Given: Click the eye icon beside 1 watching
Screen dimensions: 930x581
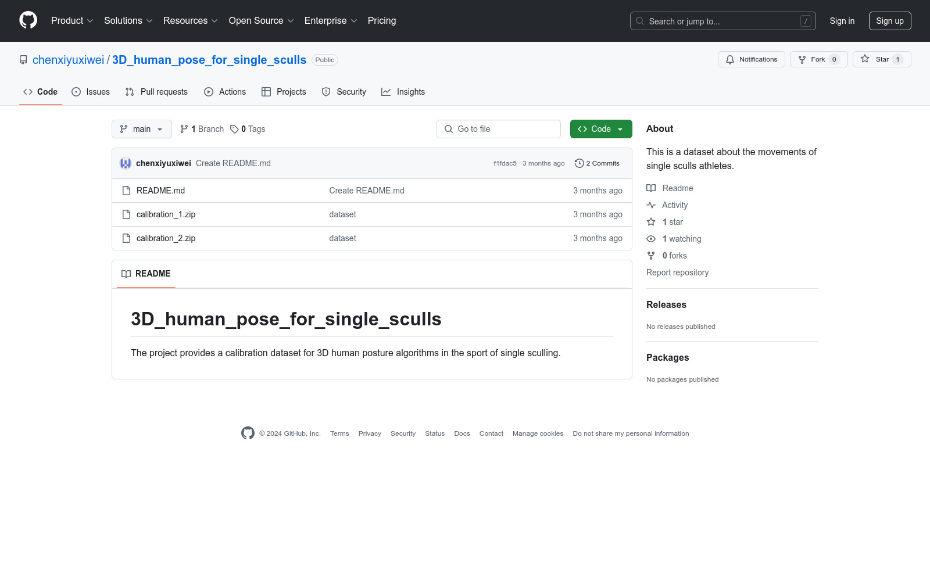Looking at the screenshot, I should [651, 239].
